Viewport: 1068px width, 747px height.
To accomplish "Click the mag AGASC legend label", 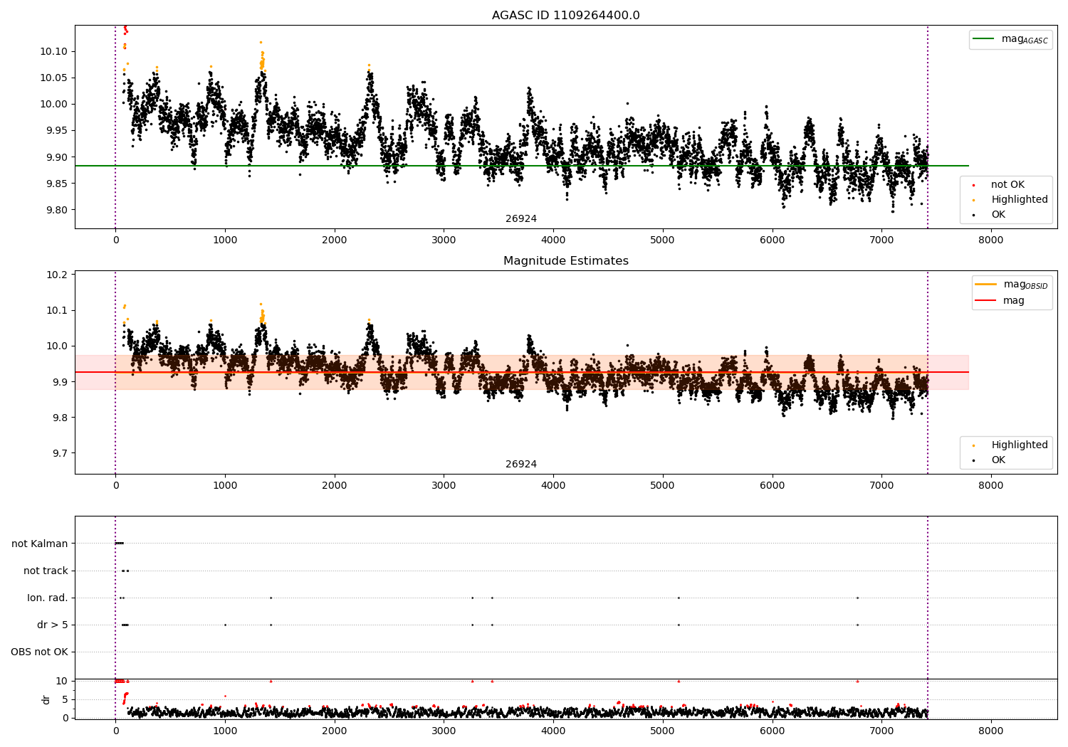I will click(x=1025, y=40).
